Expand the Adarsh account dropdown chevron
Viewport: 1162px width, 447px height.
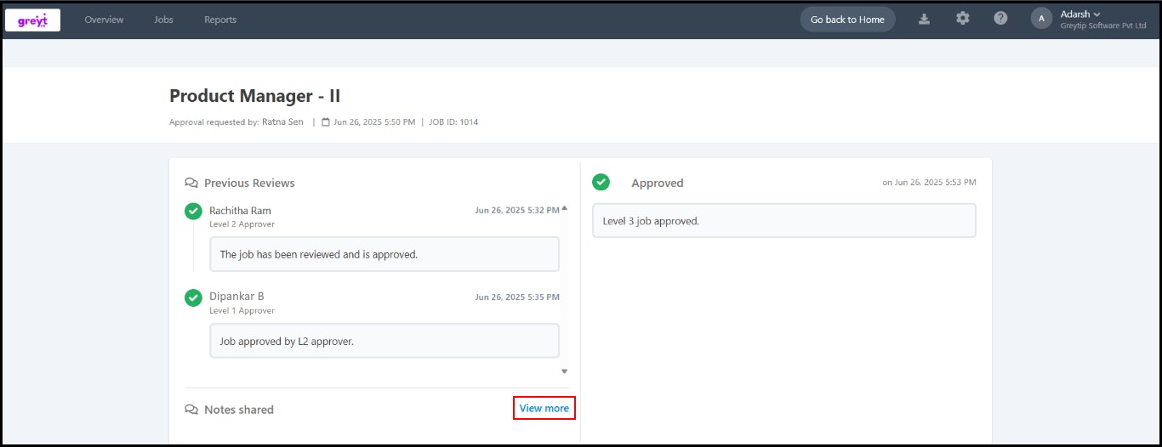point(1096,14)
